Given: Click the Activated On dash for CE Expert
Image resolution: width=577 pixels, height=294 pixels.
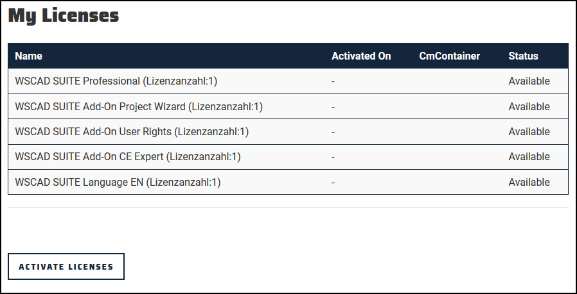Looking at the screenshot, I should [333, 158].
